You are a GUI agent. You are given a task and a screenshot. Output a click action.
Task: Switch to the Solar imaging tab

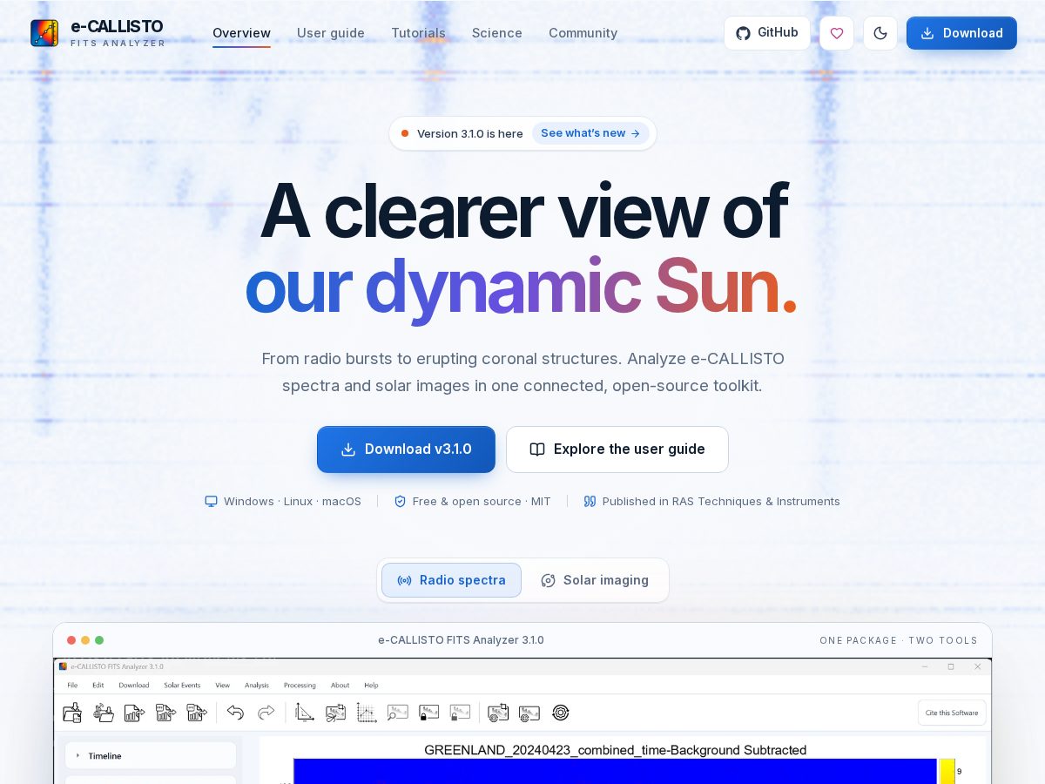click(x=595, y=580)
